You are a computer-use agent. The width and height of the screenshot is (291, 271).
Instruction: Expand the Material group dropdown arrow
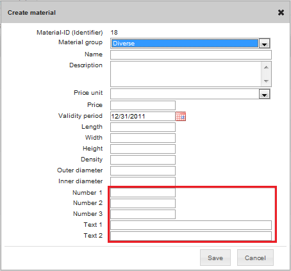click(265, 44)
